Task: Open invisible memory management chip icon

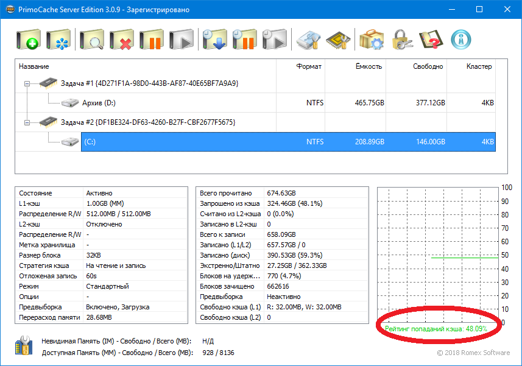Action: coord(338,40)
